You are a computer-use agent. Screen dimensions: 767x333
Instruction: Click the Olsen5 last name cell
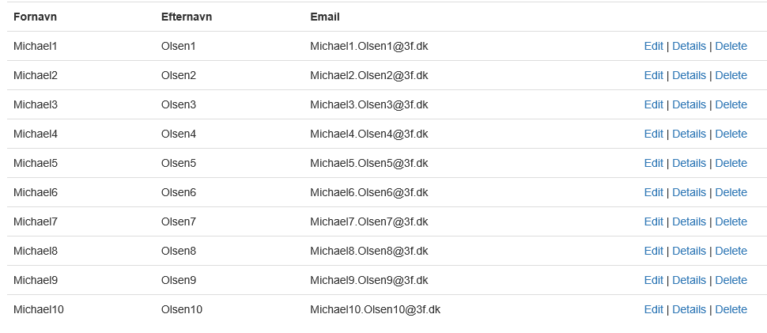[179, 163]
